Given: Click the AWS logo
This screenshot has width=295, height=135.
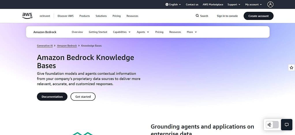Looking at the screenshot, I should point(27,16).
